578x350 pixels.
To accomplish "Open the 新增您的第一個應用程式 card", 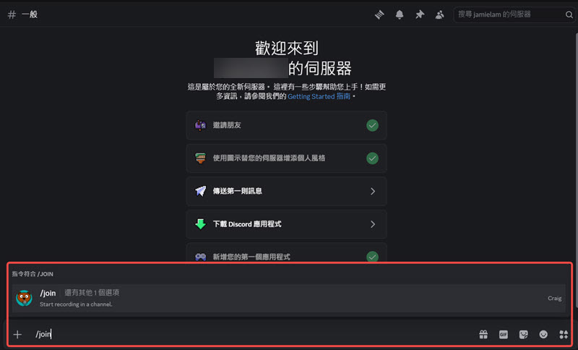I will [x=286, y=252].
